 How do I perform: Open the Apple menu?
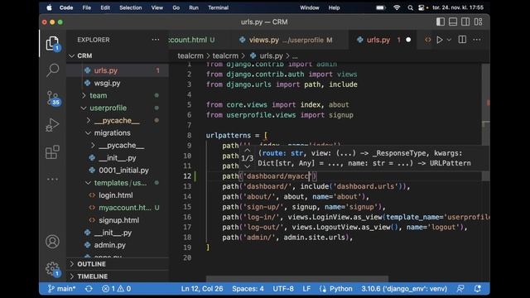coord(50,7)
